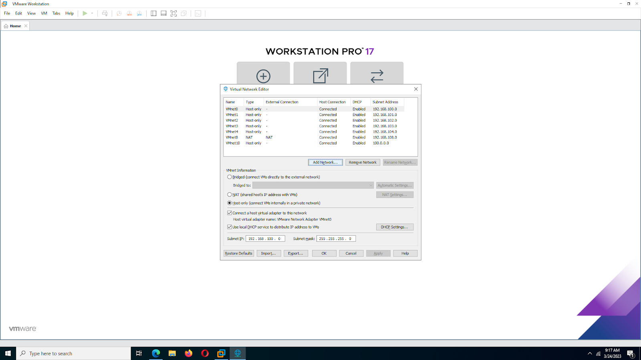Toggle Use local DHCP service checkbox

[x=230, y=227]
